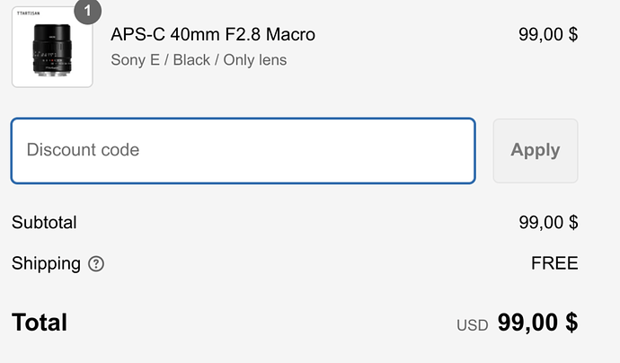620x363 pixels.
Task: Focus the Discount code input field
Action: 244,151
